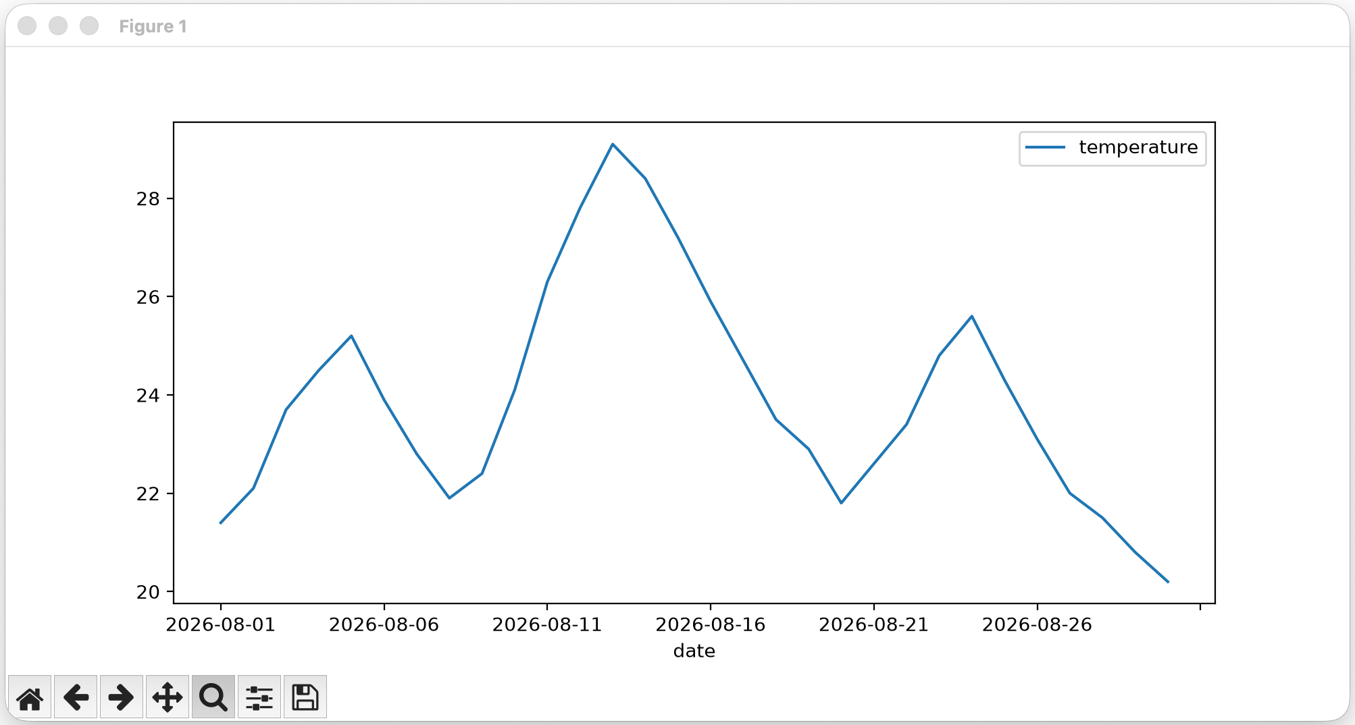Click the blue line sample in legend
This screenshot has height=725, width=1355.
tap(1045, 147)
